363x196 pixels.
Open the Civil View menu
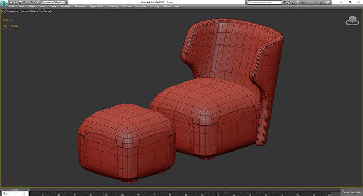(x=126, y=7)
